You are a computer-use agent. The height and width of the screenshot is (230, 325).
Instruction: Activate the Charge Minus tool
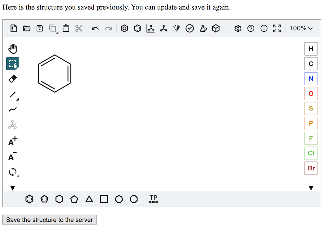13,156
